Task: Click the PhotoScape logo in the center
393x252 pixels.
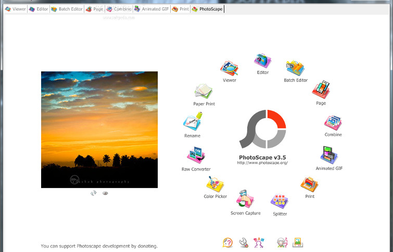Action: (263, 129)
